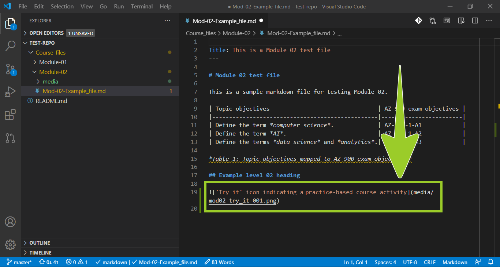Open the Run and Debug view
Viewport: 500px width, 267px height.
[x=10, y=92]
